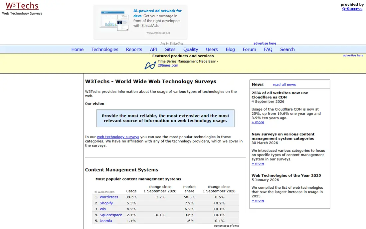Follow the 'web technology surveys' link
The image size is (366, 229).
(118, 137)
